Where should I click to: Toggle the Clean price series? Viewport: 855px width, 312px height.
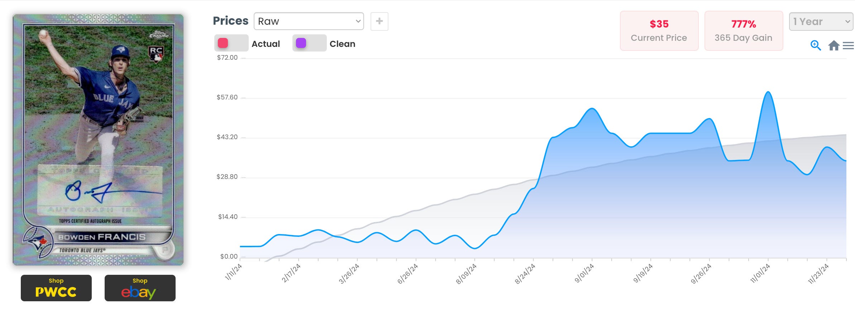[x=309, y=43]
